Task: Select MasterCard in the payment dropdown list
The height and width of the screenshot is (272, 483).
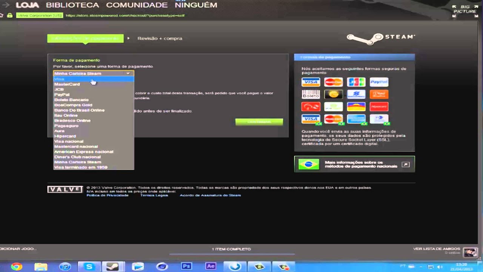Action: coord(94,84)
